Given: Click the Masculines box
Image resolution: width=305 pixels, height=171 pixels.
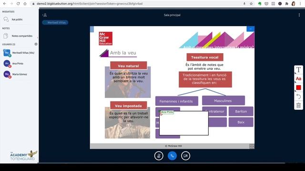Looking at the screenshot, I should tap(224, 101).
